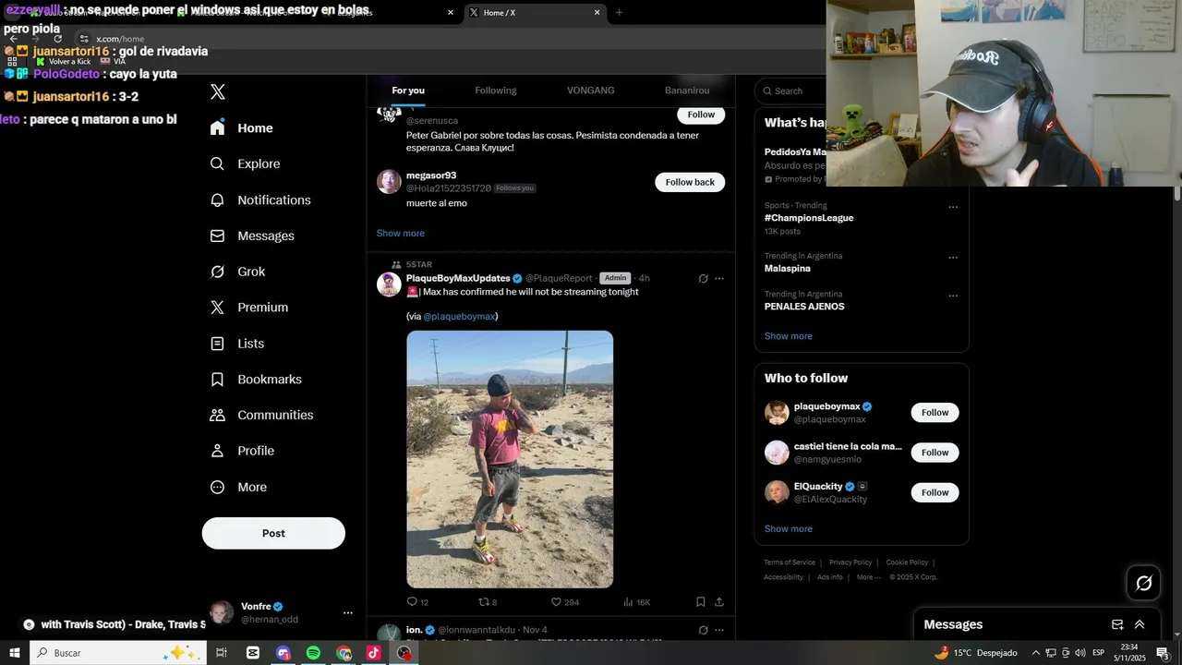Open Windows Start menu
Image resolution: width=1182 pixels, height=665 pixels.
tap(15, 653)
